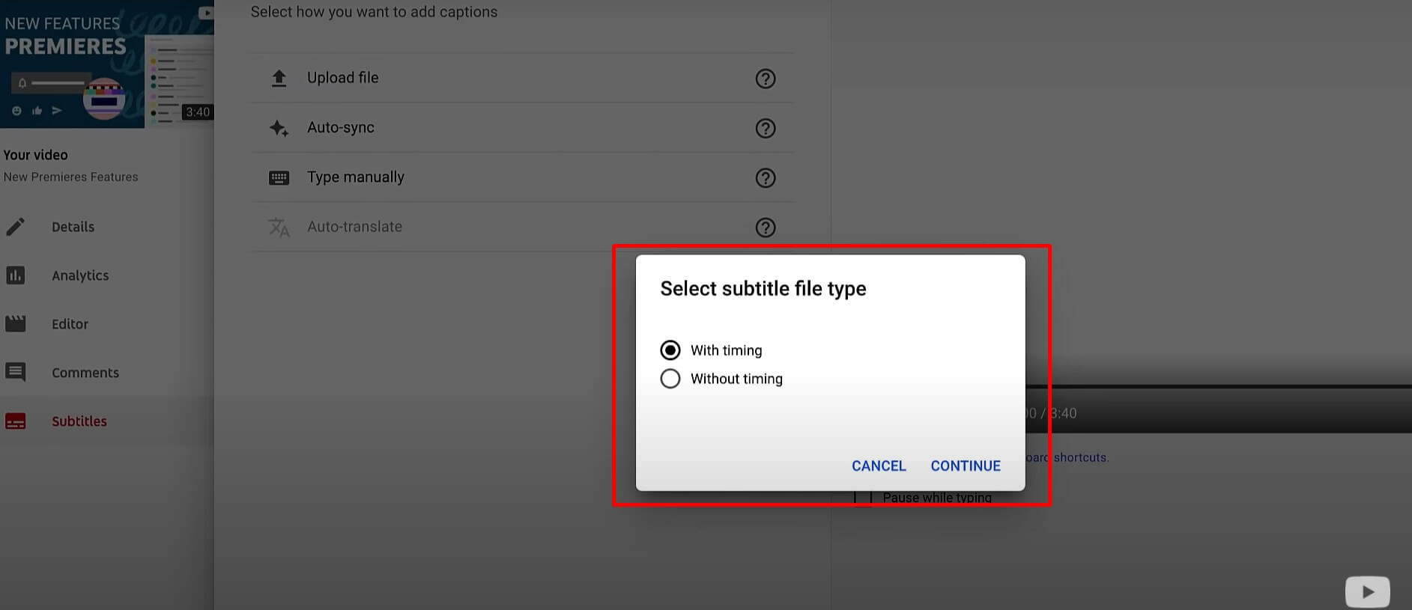Click the CANCEL button

point(879,466)
